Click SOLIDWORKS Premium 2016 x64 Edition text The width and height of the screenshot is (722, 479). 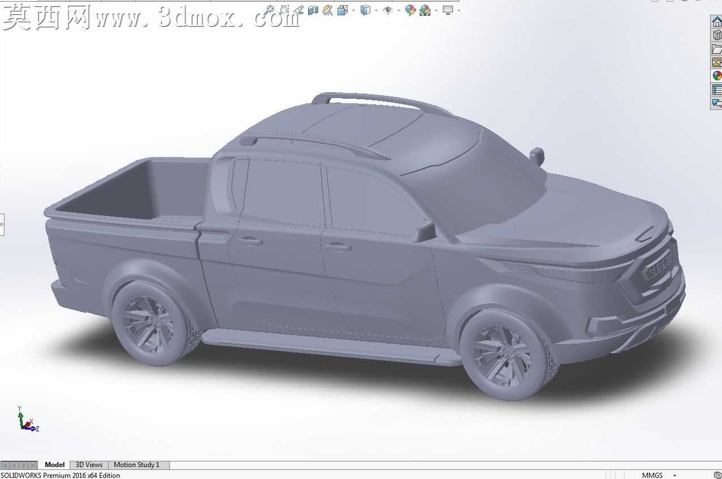tap(60, 475)
